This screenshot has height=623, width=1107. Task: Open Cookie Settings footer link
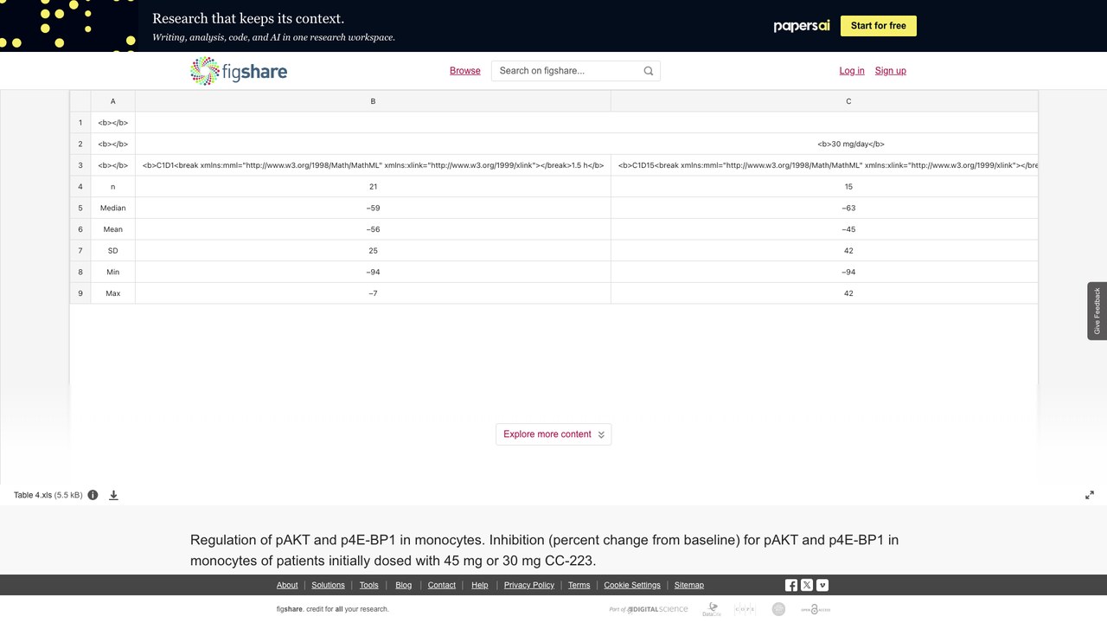click(x=632, y=585)
